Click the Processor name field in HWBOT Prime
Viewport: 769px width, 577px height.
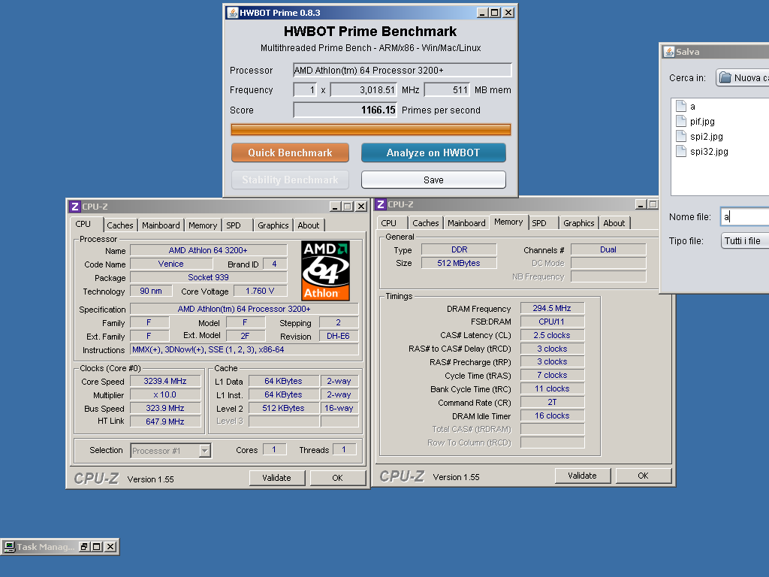point(403,70)
